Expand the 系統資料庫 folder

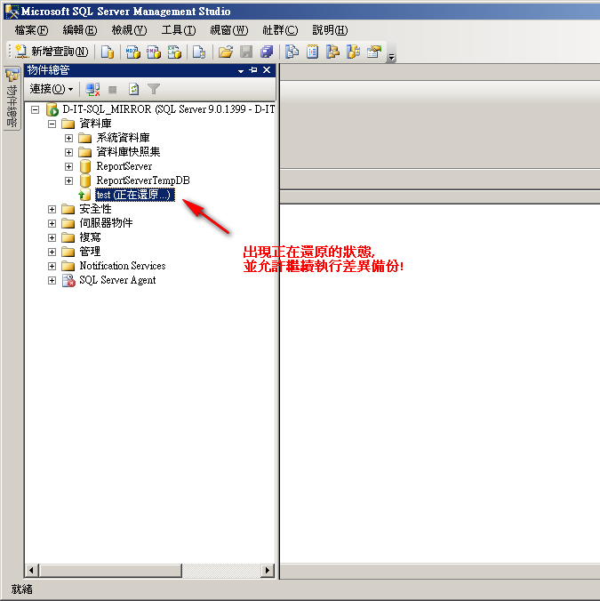(68, 138)
